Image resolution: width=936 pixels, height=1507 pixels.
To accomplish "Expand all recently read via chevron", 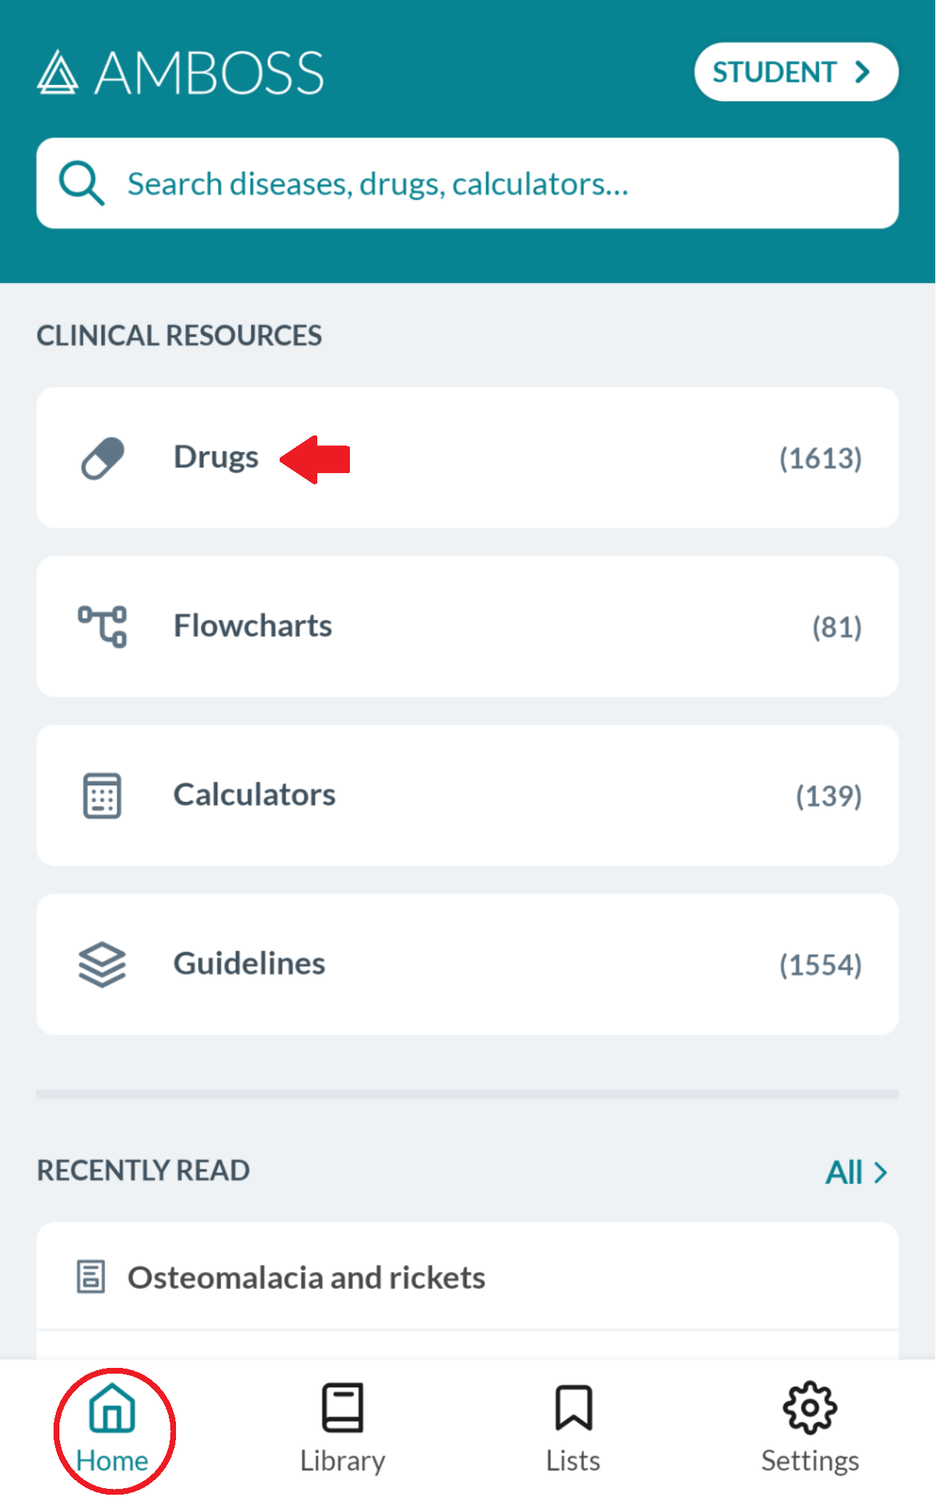I will (880, 1172).
